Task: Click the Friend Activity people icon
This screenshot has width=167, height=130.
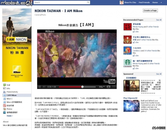Action: [x=5, y=92]
